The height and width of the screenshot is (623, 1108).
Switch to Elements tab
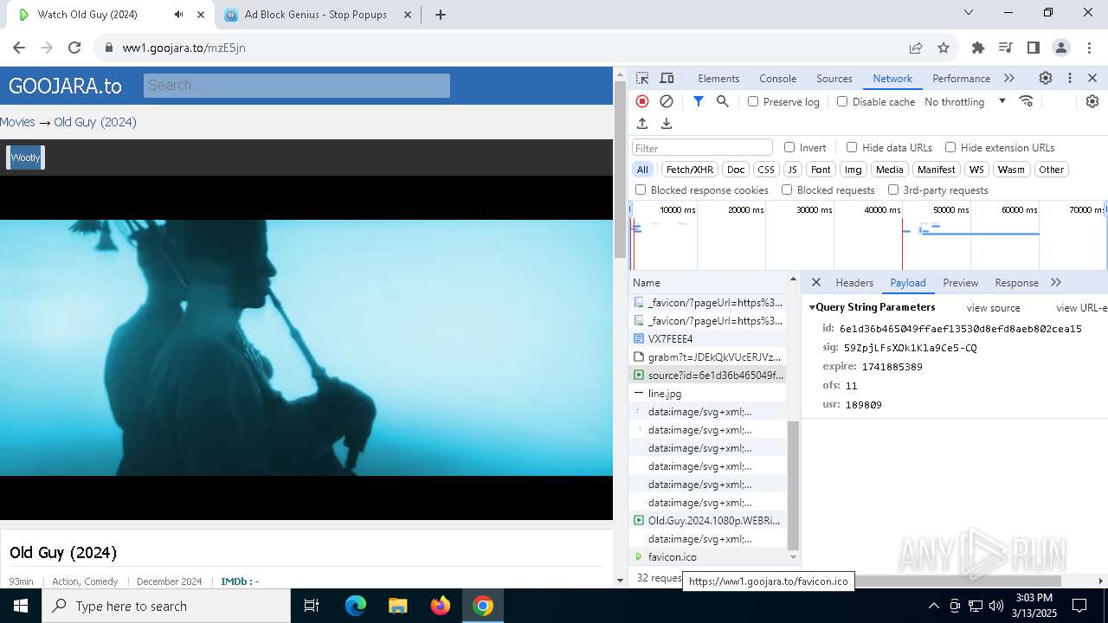tap(718, 78)
